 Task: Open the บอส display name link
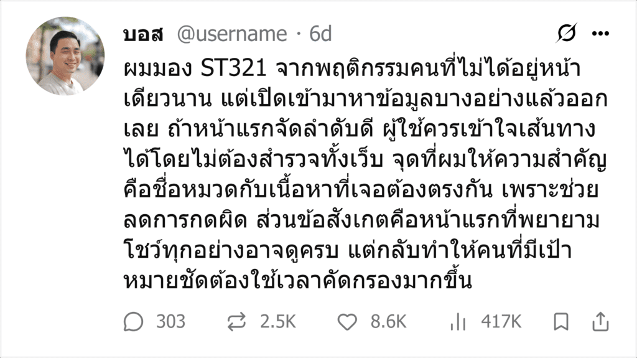[x=144, y=34]
